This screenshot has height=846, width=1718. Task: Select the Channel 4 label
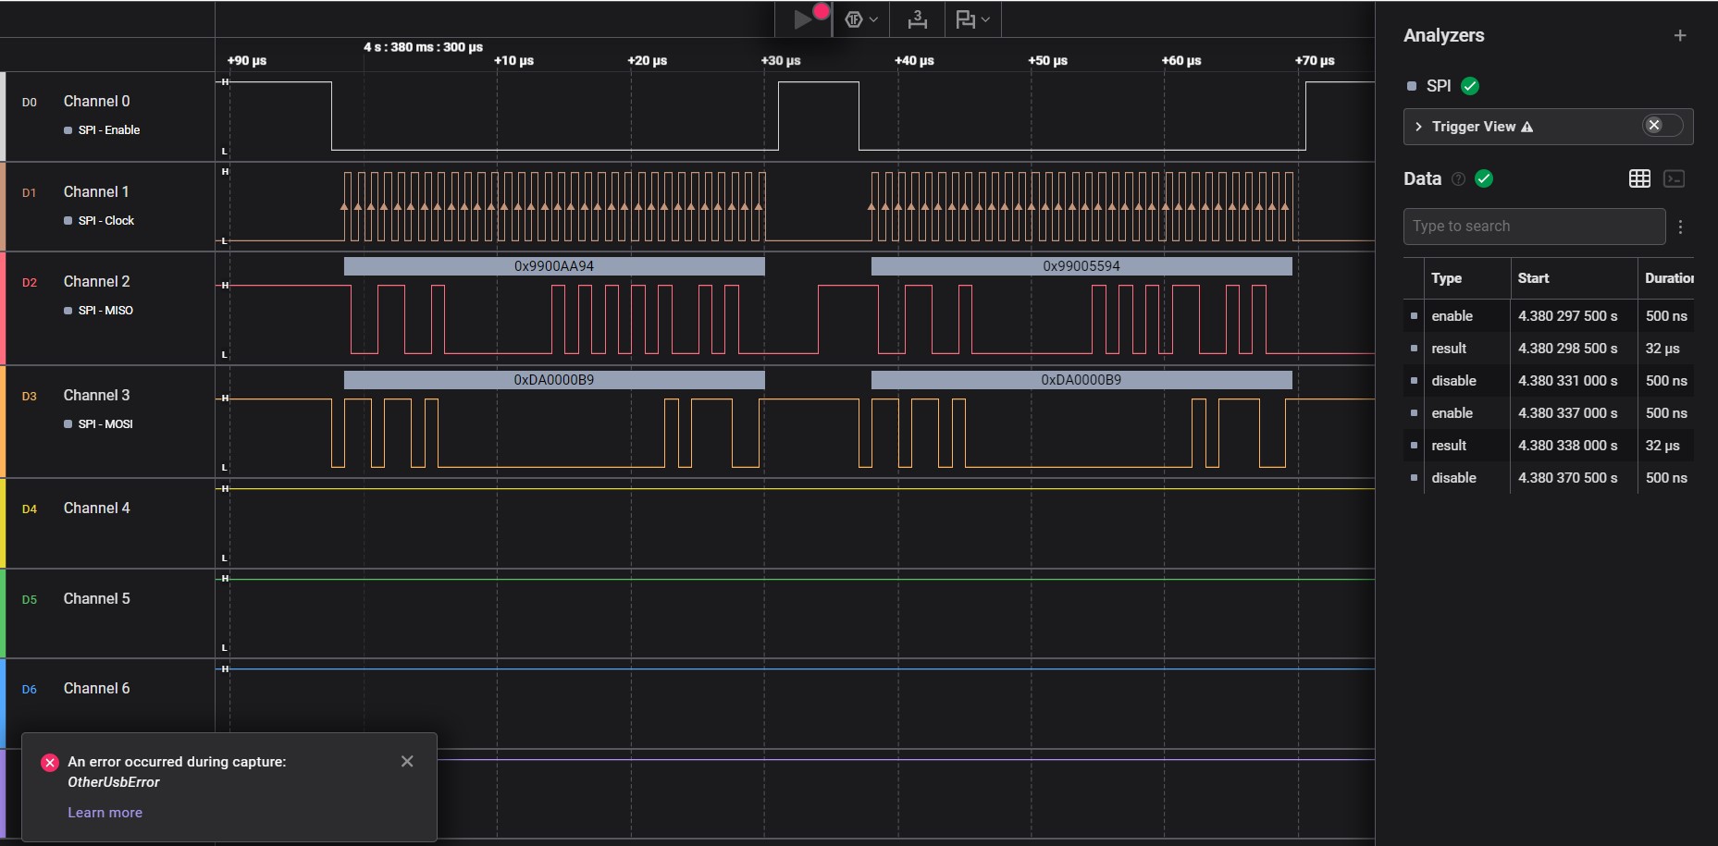96,509
